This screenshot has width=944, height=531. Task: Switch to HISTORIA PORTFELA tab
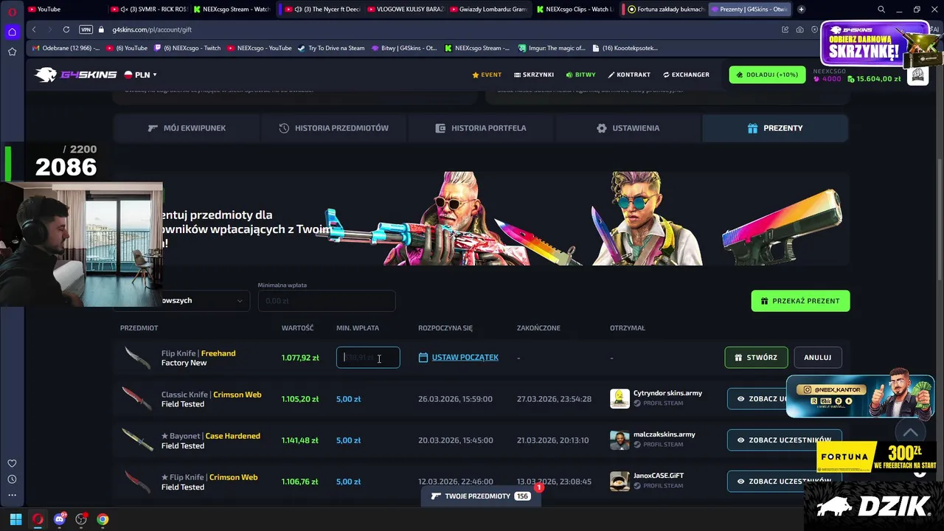pyautogui.click(x=481, y=128)
